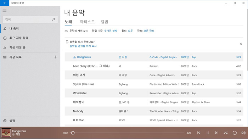Toggle repeat in the player bar
Viewport: 248px width, 139px height.
click(x=235, y=133)
